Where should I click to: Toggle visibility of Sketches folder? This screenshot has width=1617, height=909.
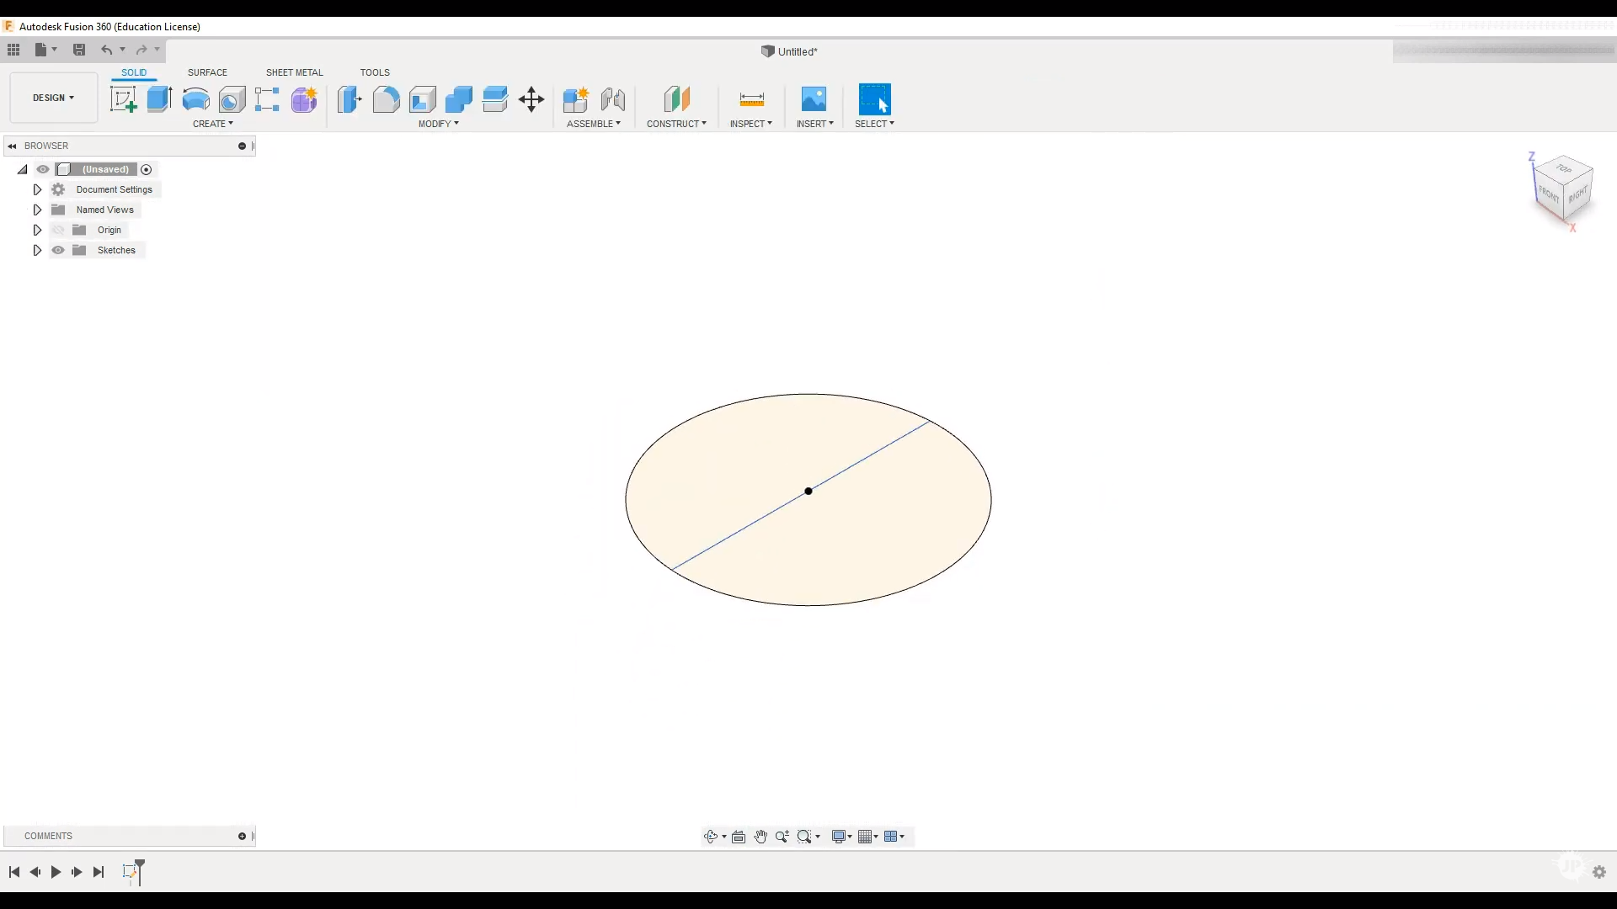coord(58,250)
